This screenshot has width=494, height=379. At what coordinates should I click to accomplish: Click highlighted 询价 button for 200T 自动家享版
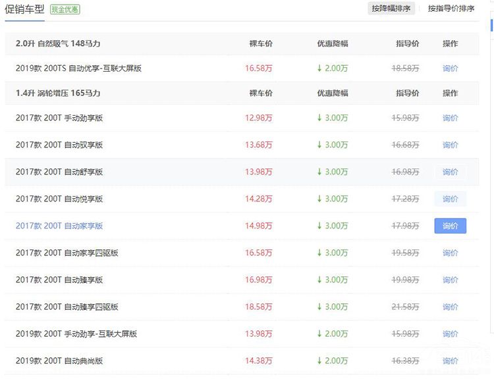[451, 226]
